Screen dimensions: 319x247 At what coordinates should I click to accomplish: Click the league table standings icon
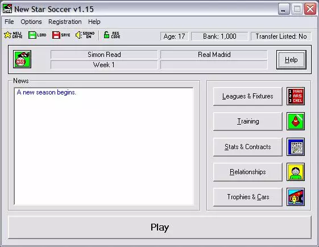(296, 96)
